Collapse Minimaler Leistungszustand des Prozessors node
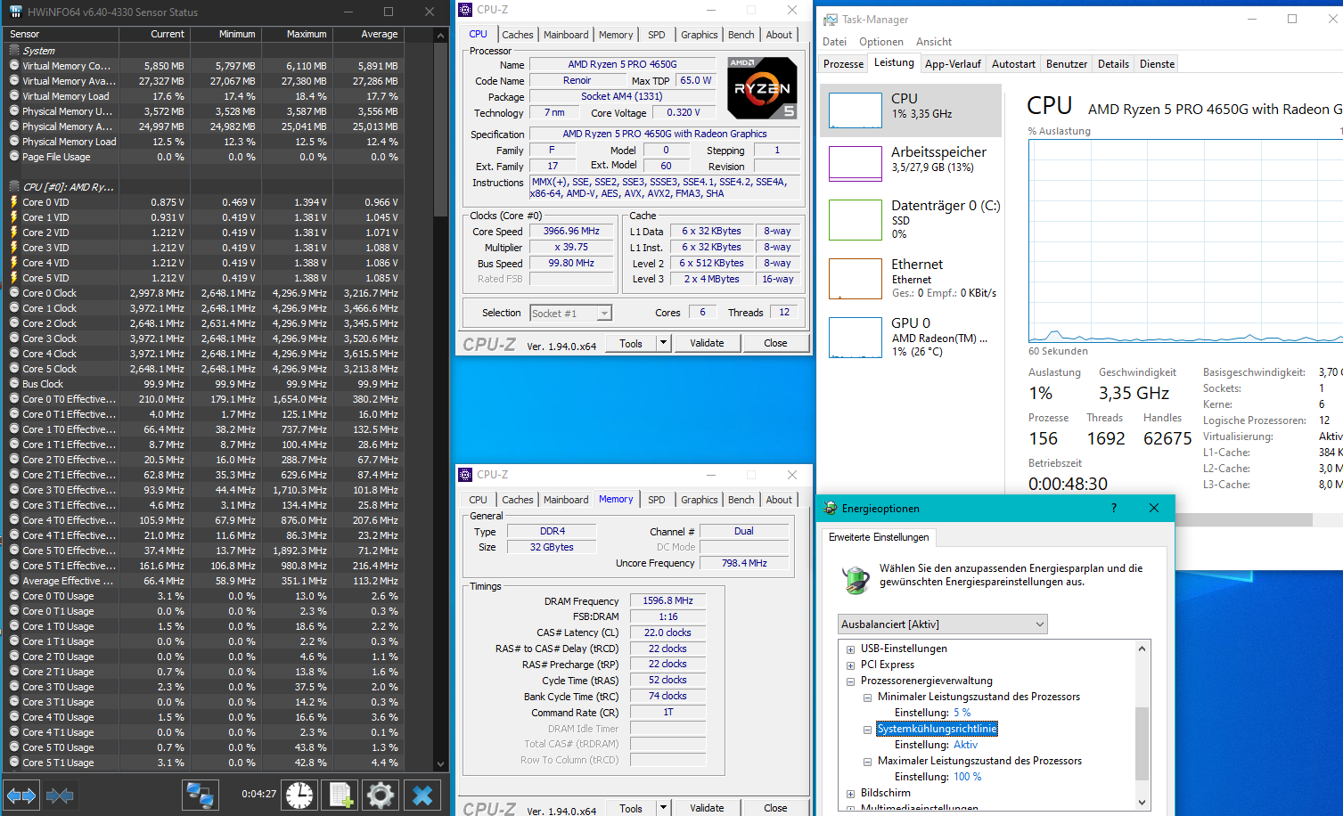 click(867, 698)
